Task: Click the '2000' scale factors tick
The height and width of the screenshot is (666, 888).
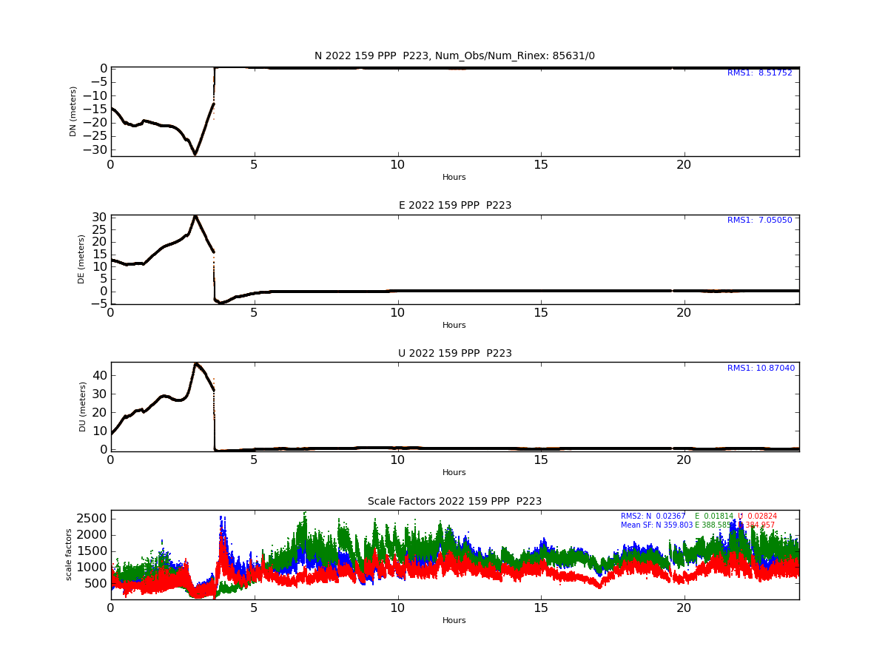Action: point(92,534)
